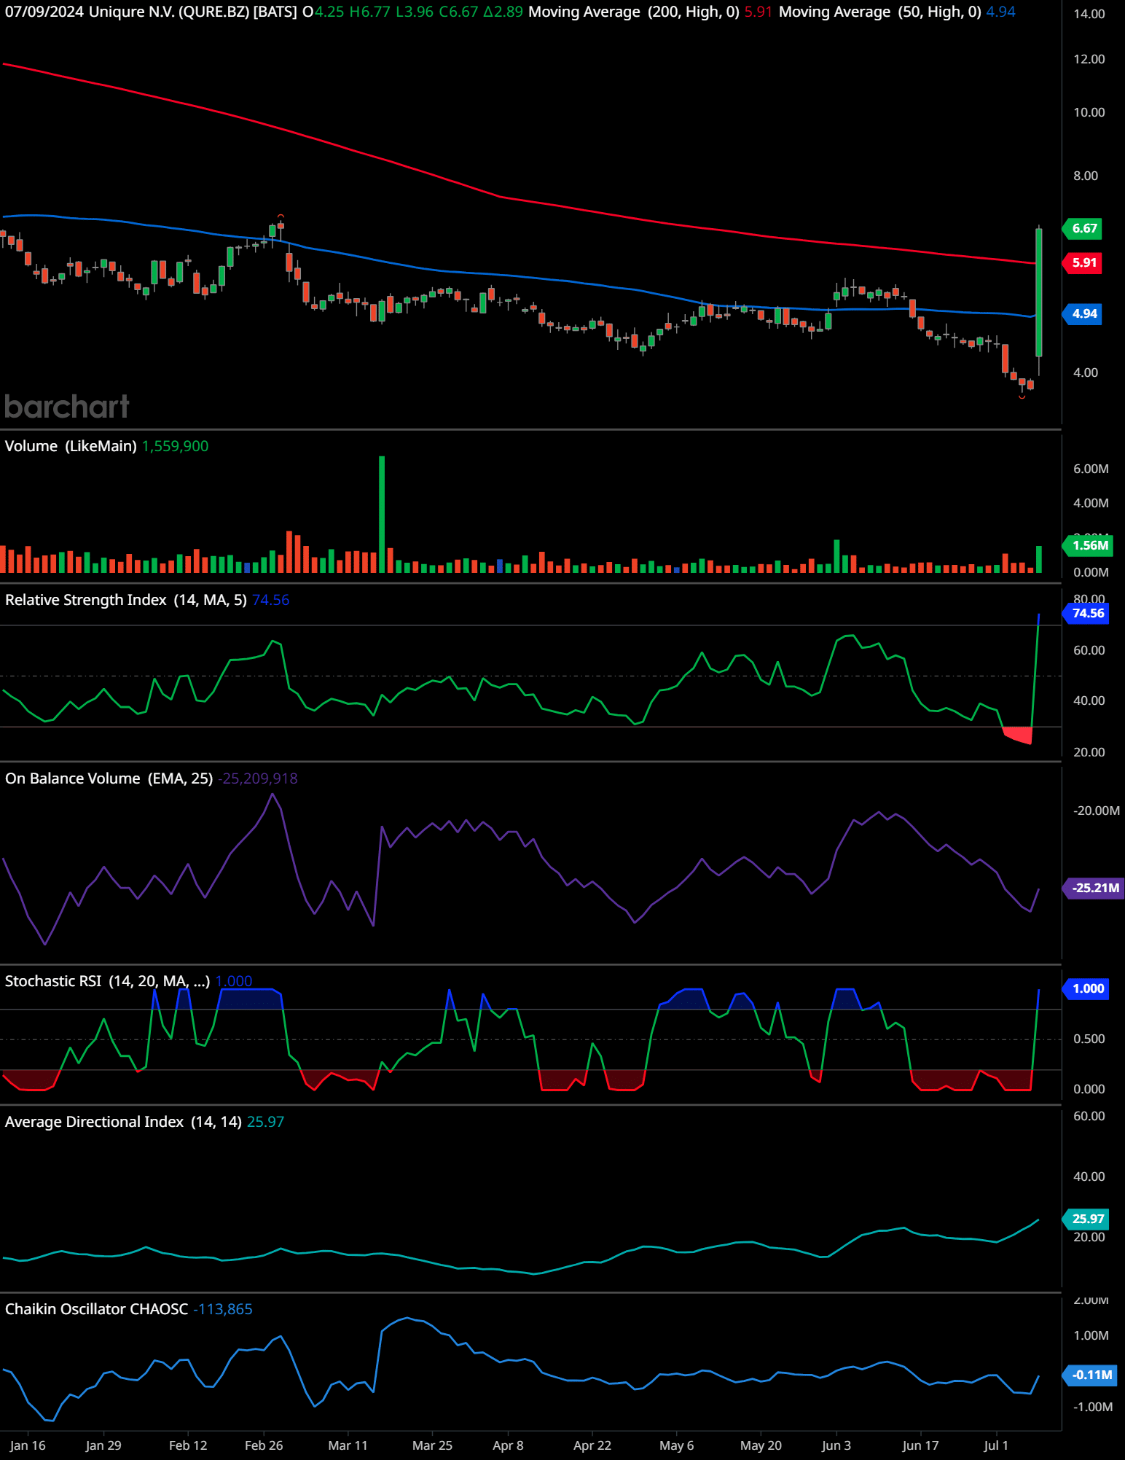Click the -113,865 Chaikin value
This screenshot has width=1125, height=1460.
coord(223,1309)
